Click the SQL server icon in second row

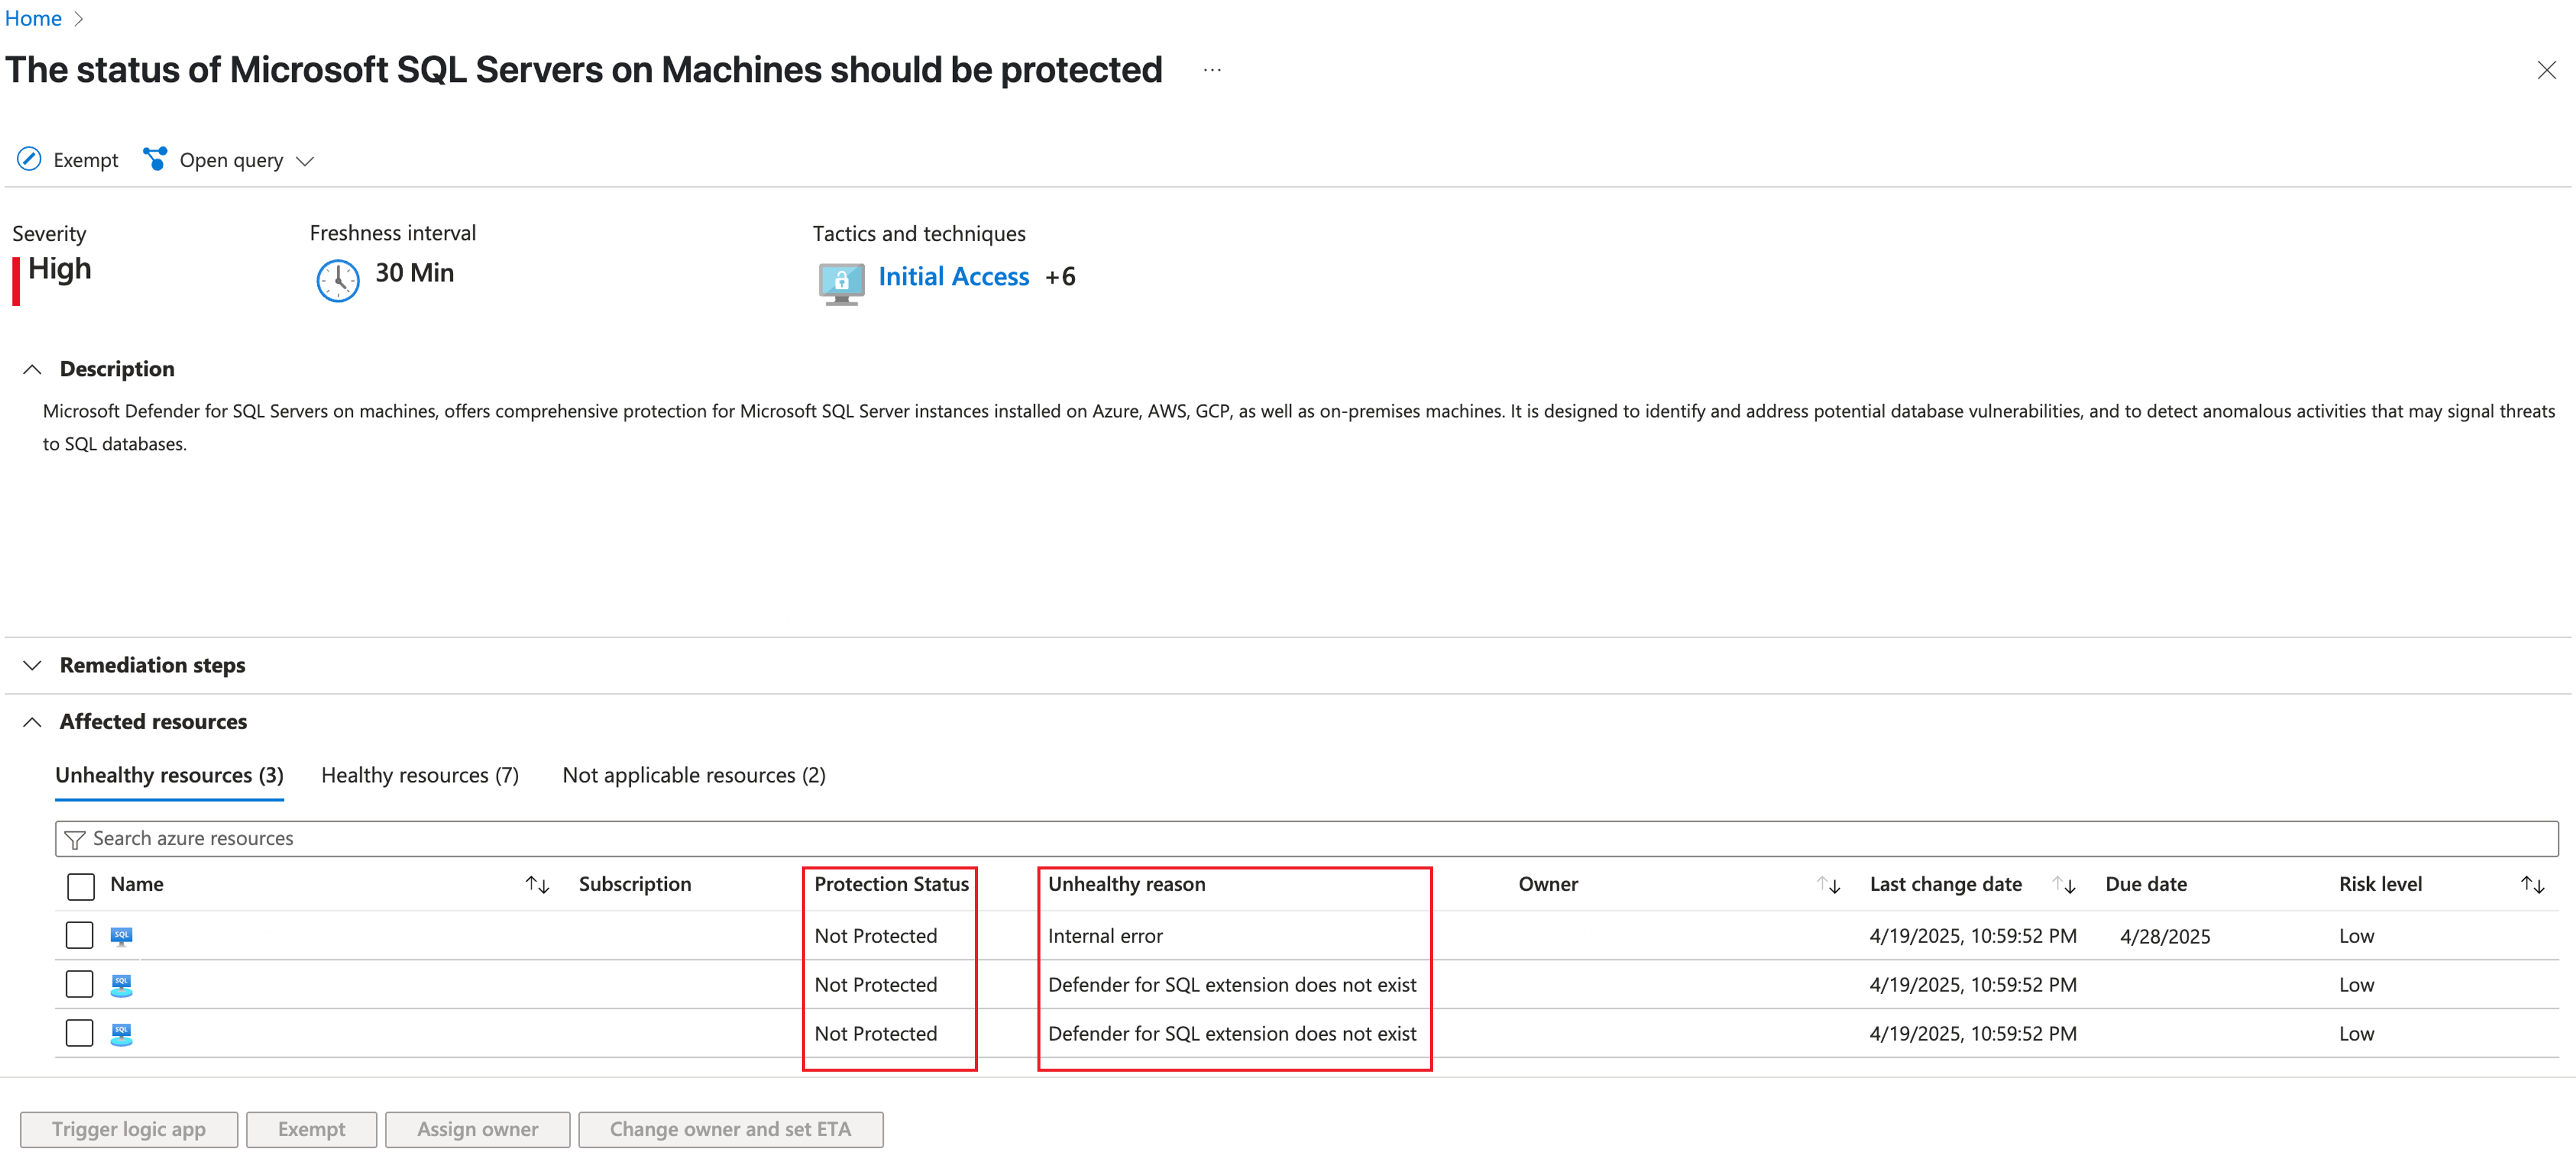pos(121,985)
